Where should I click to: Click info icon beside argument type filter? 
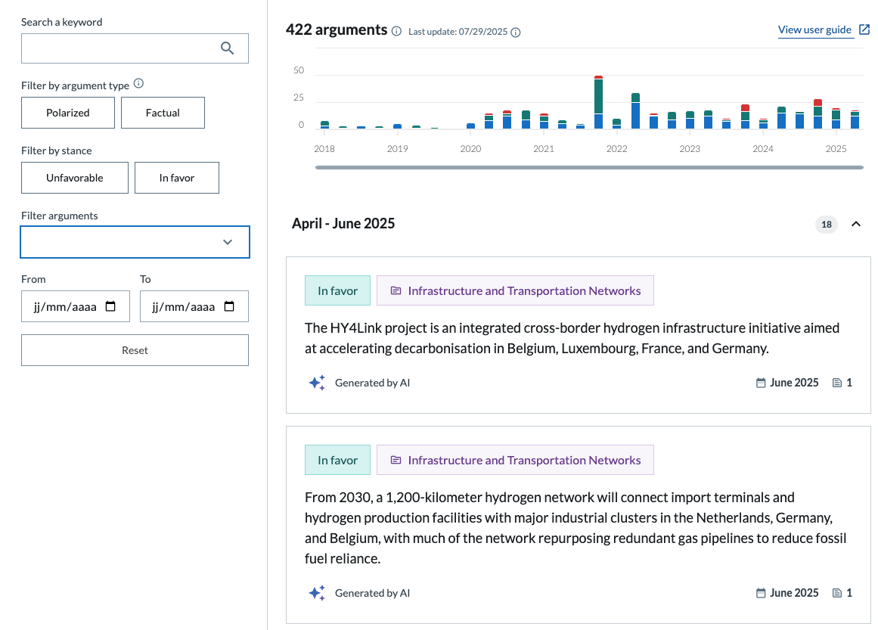pyautogui.click(x=138, y=85)
